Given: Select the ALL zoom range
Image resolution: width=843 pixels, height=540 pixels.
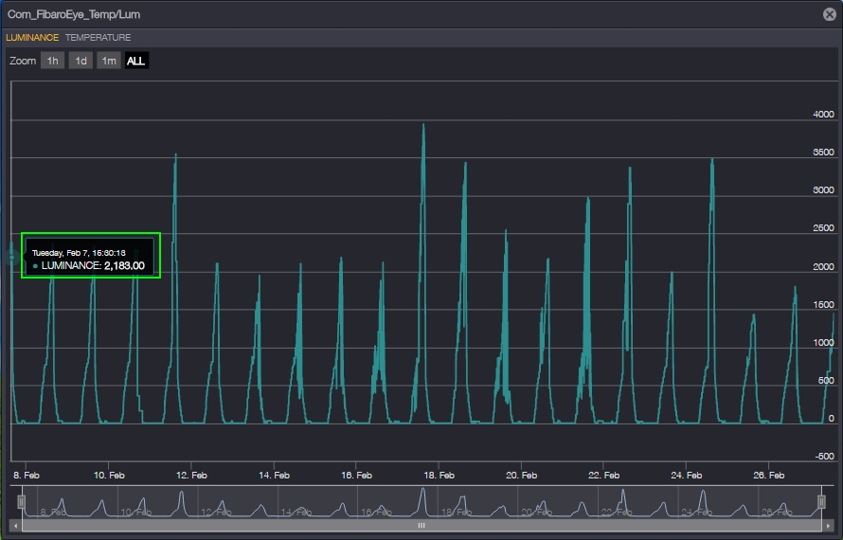Looking at the screenshot, I should pos(136,61).
